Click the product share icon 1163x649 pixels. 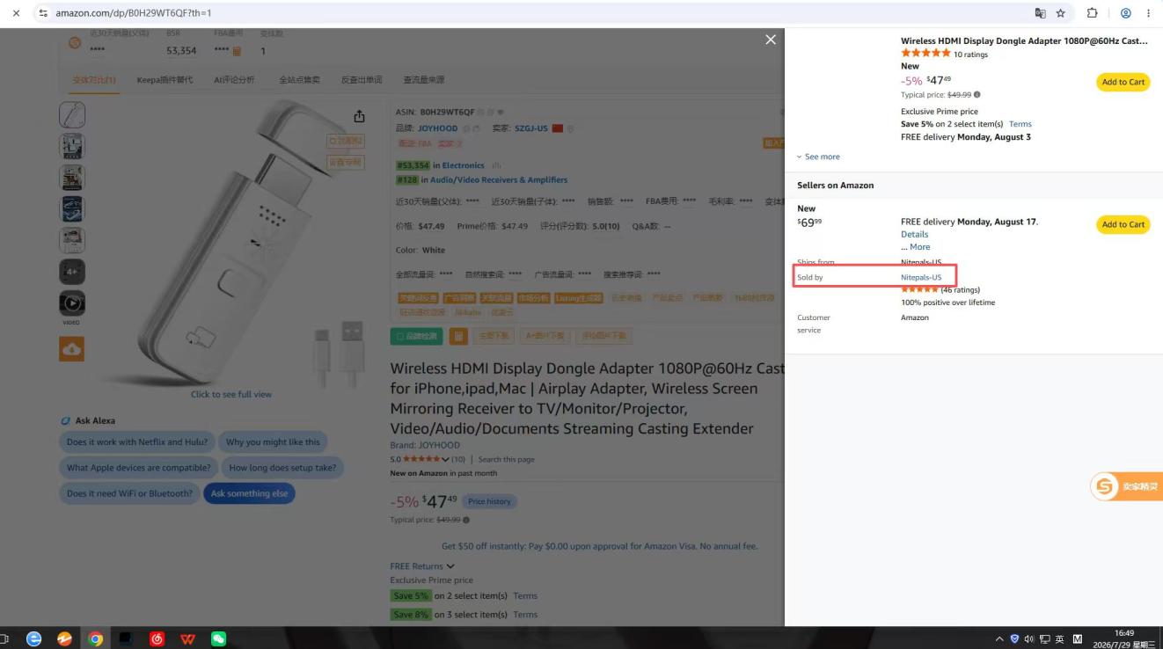coord(359,117)
